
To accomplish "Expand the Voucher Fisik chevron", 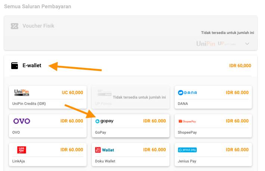I will click(247, 44).
